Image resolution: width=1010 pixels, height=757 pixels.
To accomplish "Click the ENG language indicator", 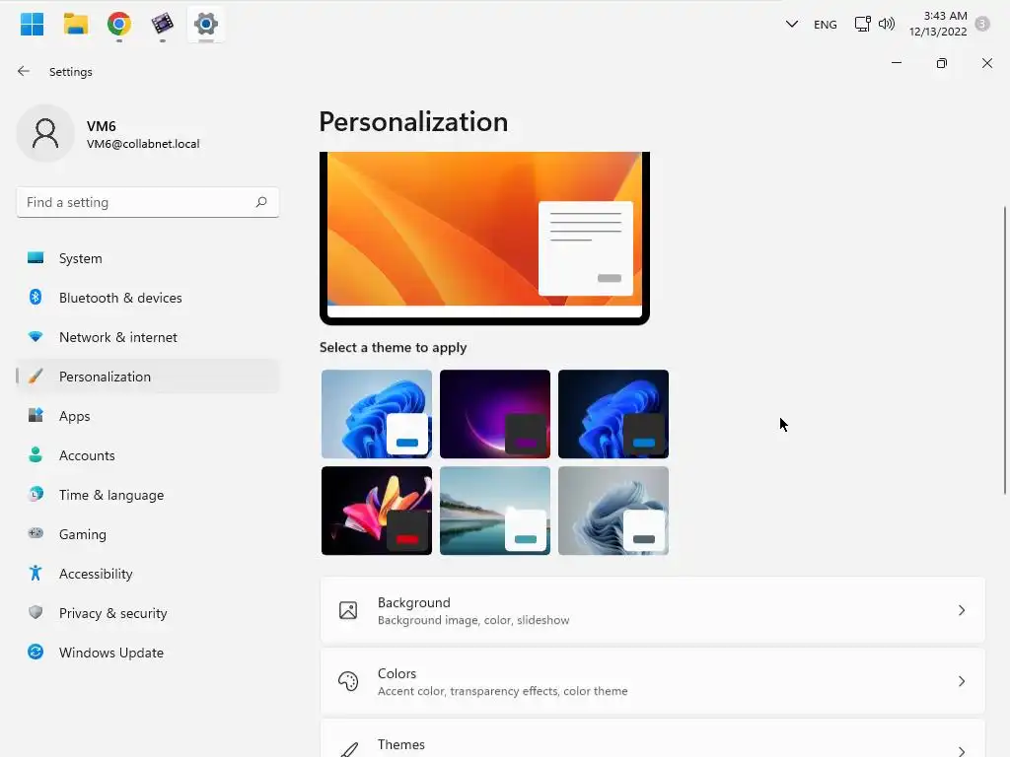I will coord(826,25).
